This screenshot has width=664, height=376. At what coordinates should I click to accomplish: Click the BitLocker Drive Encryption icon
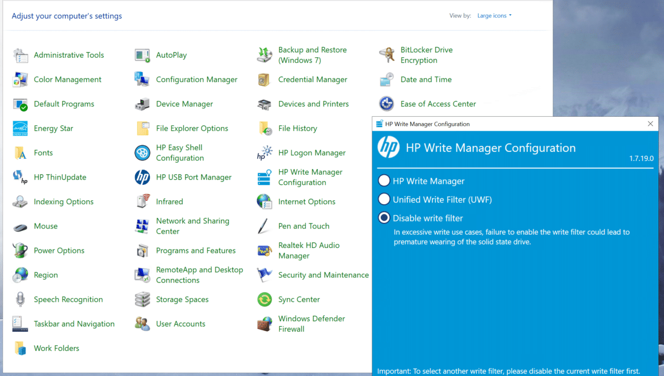click(x=386, y=55)
